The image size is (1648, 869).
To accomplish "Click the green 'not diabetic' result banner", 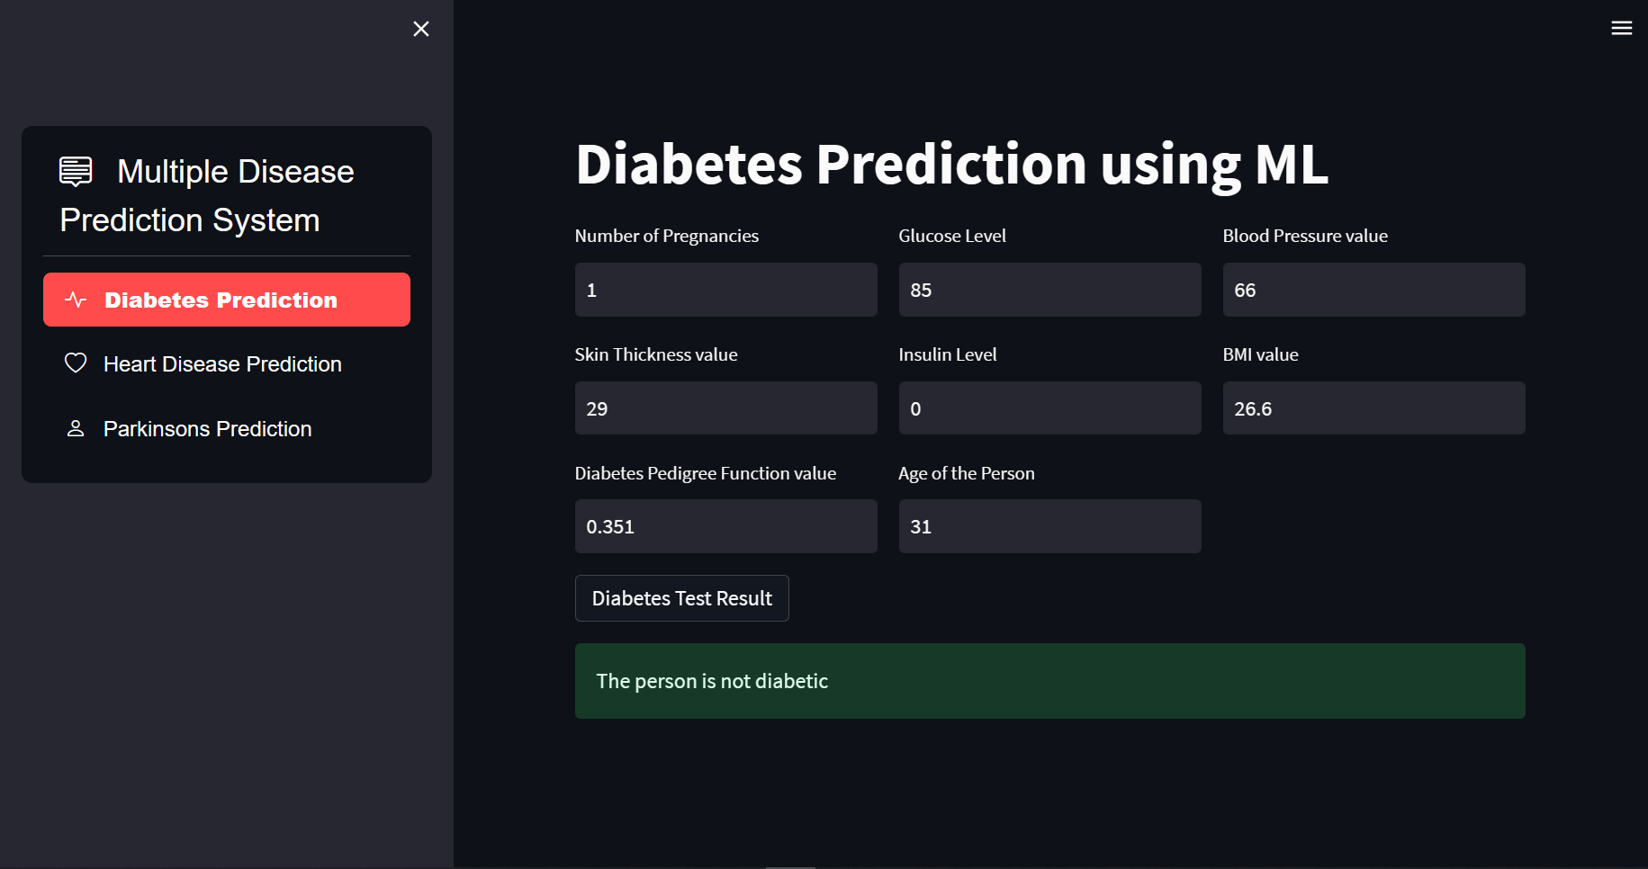I will pos(1049,681).
